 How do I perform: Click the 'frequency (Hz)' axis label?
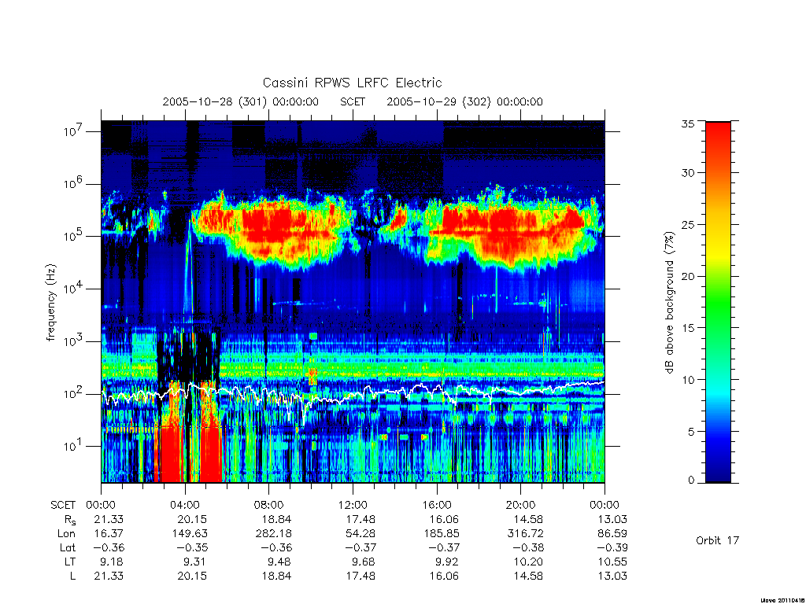tap(51, 302)
